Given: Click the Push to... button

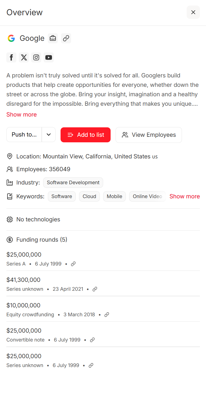Looking at the screenshot, I should 24,135.
